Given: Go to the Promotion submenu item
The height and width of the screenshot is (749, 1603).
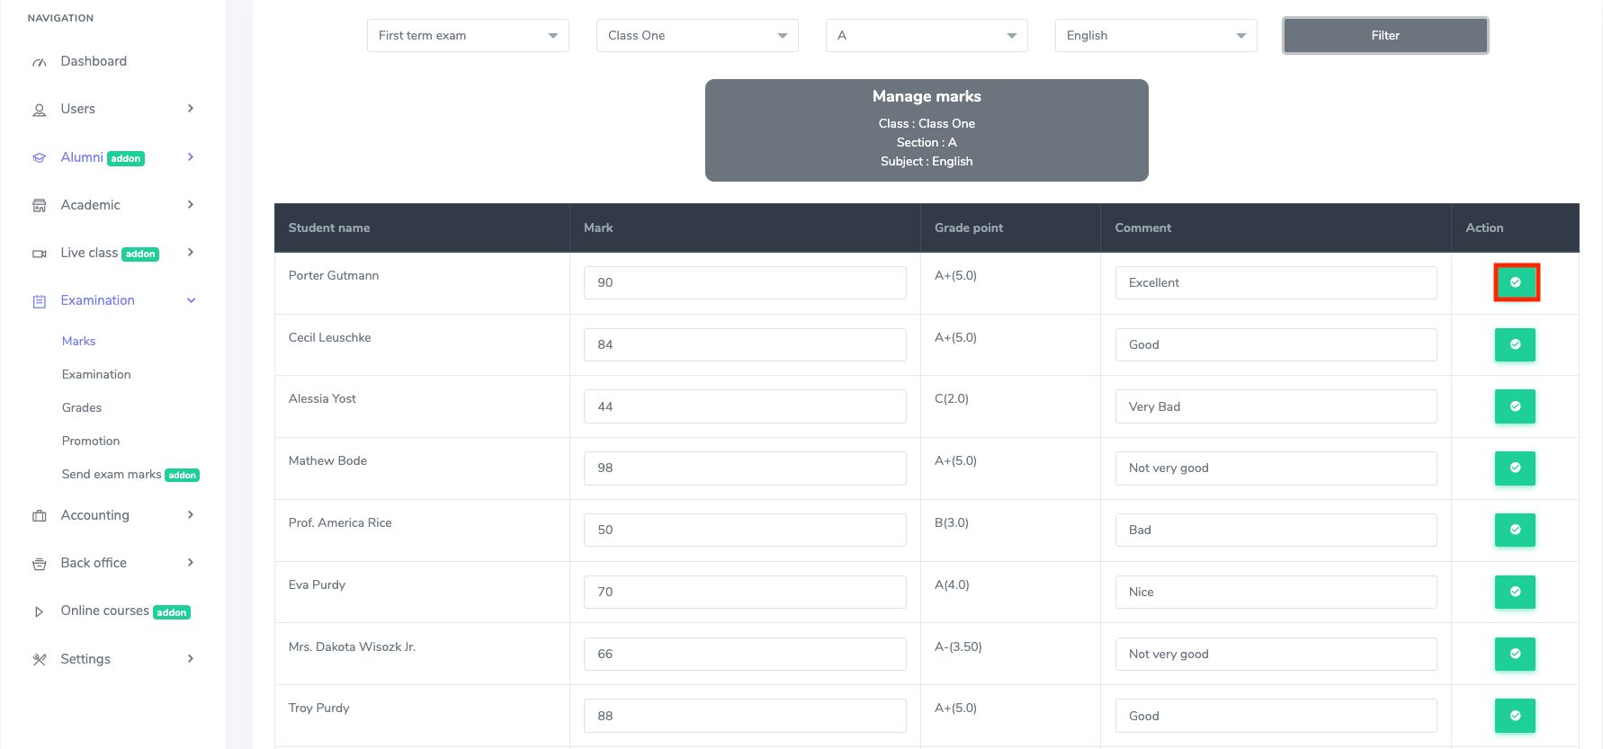Looking at the screenshot, I should 91,441.
